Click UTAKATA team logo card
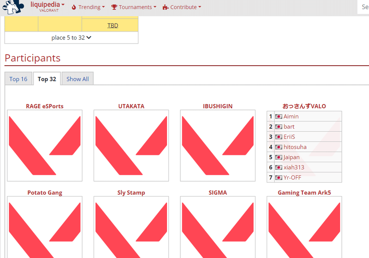Viewport: 369px width, 258px height. click(131, 146)
